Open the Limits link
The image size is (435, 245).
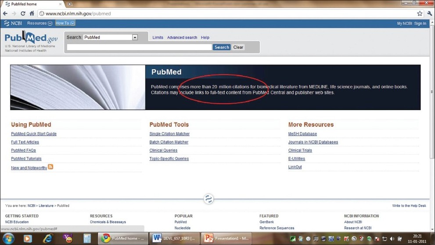(x=158, y=37)
